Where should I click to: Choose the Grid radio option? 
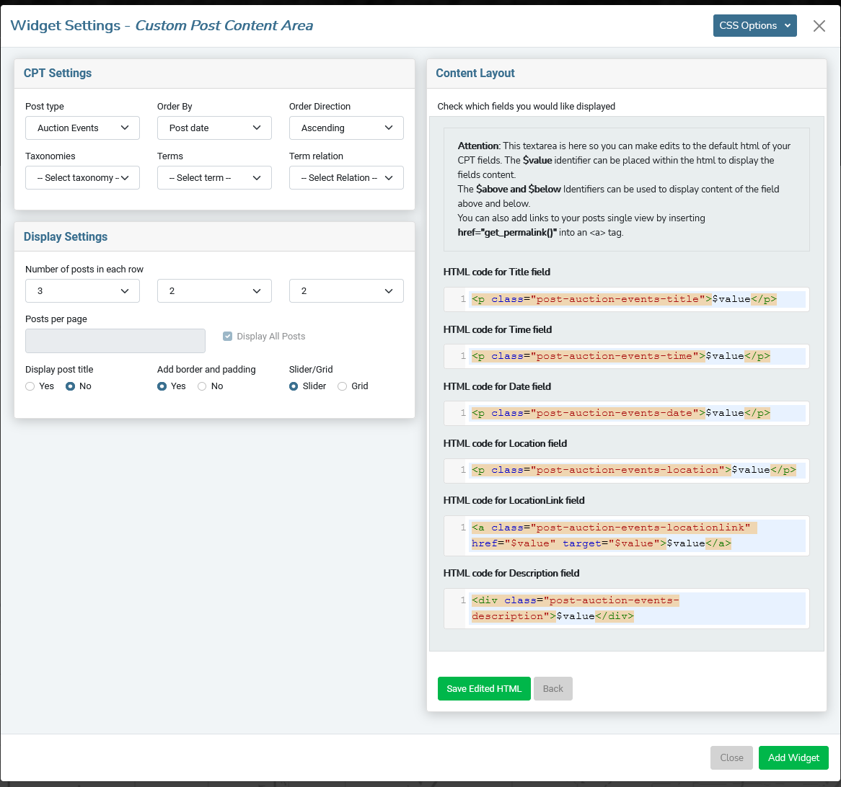tap(342, 386)
